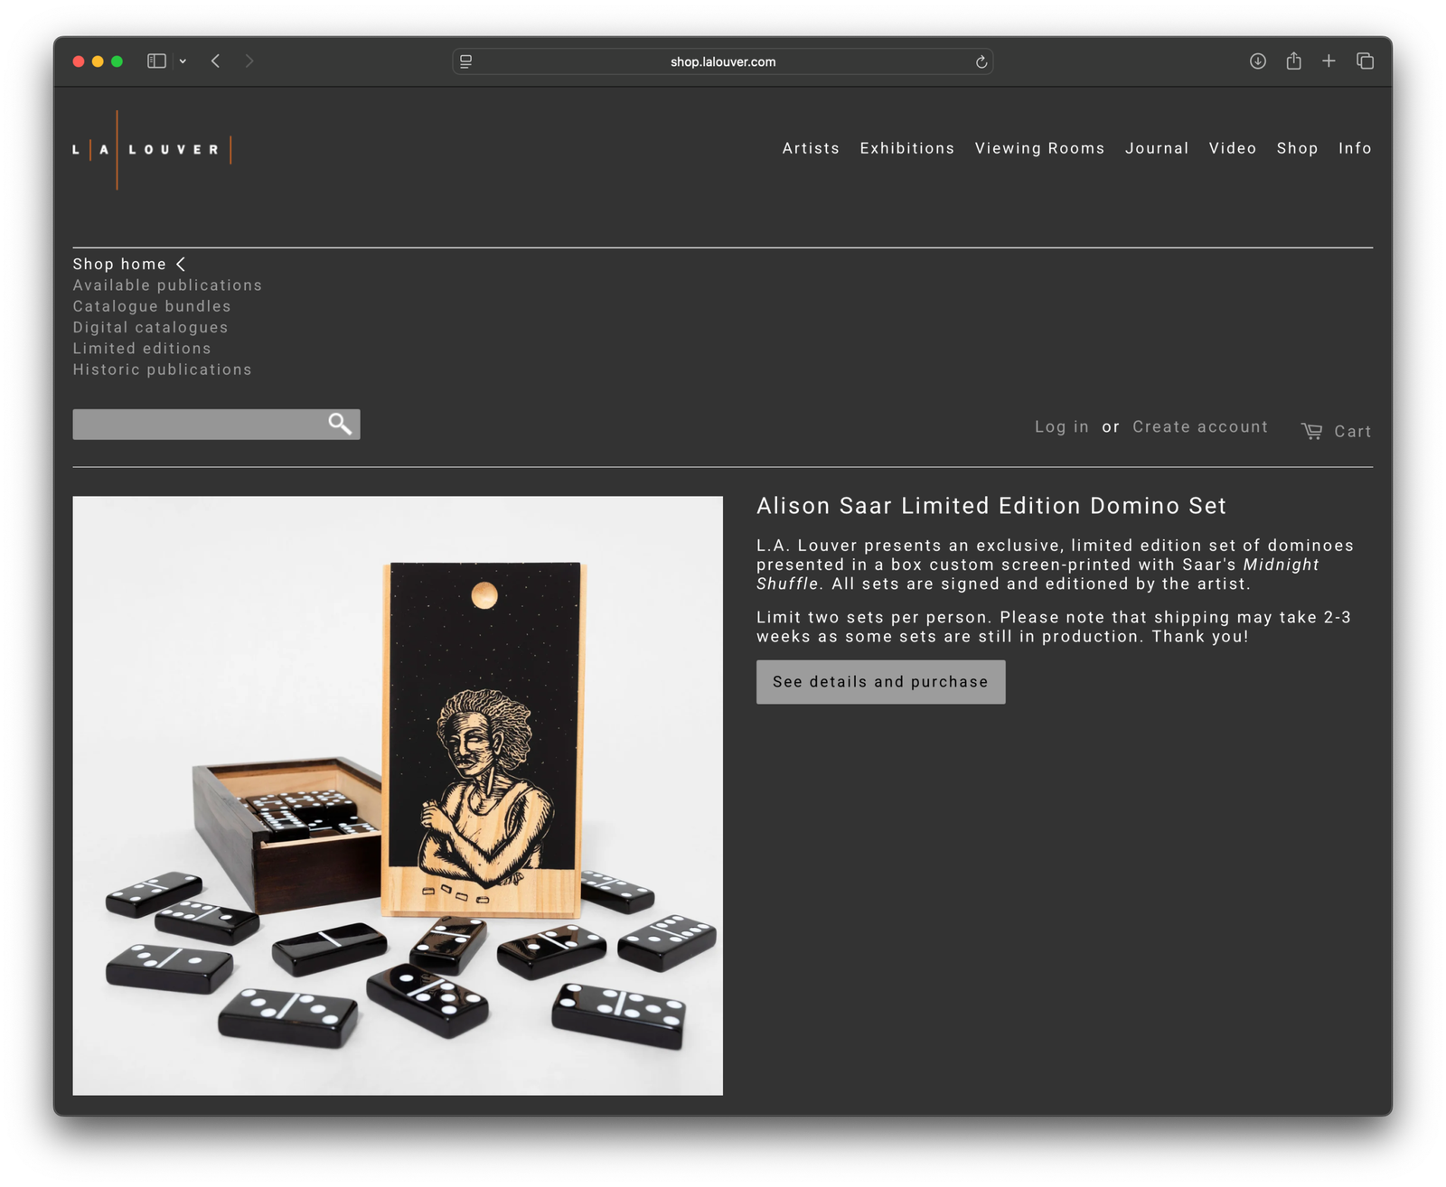
Task: Maximize the Safari window
Action: click(117, 61)
